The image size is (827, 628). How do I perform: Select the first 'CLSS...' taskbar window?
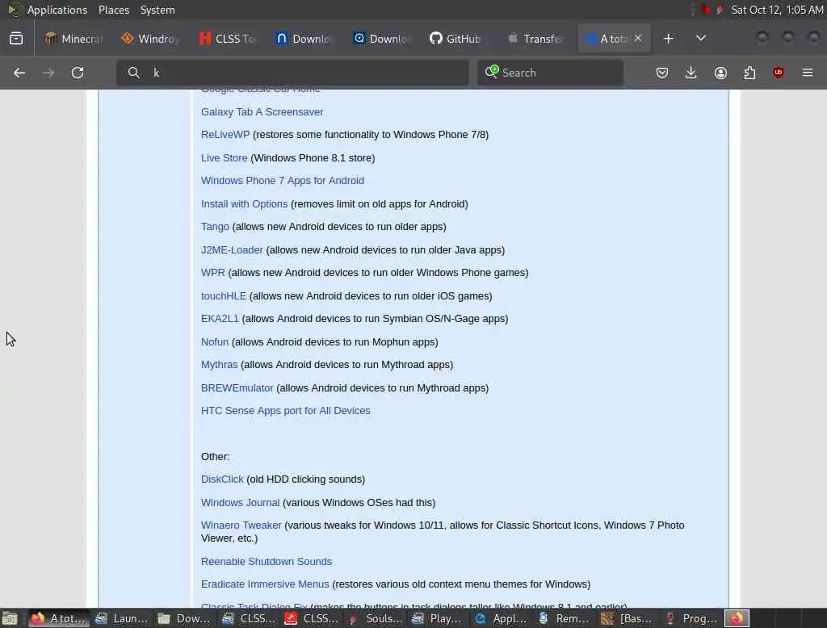249,618
